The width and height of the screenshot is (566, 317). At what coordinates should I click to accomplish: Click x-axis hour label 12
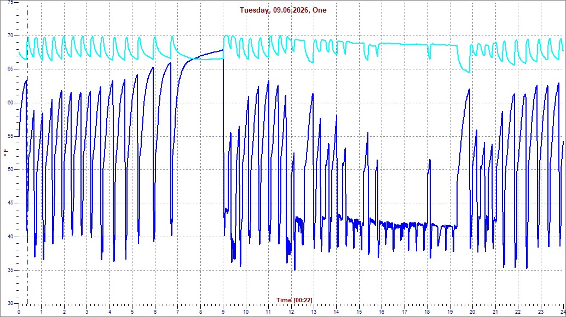coord(291,312)
